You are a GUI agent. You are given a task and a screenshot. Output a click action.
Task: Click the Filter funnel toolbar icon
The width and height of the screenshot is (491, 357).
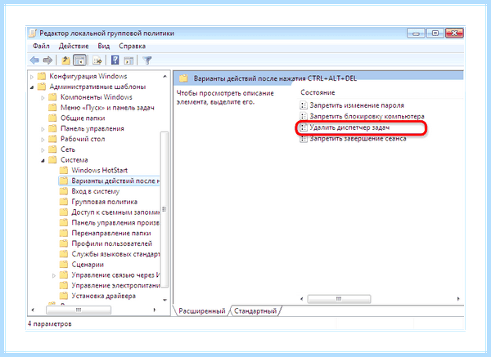pos(146,60)
